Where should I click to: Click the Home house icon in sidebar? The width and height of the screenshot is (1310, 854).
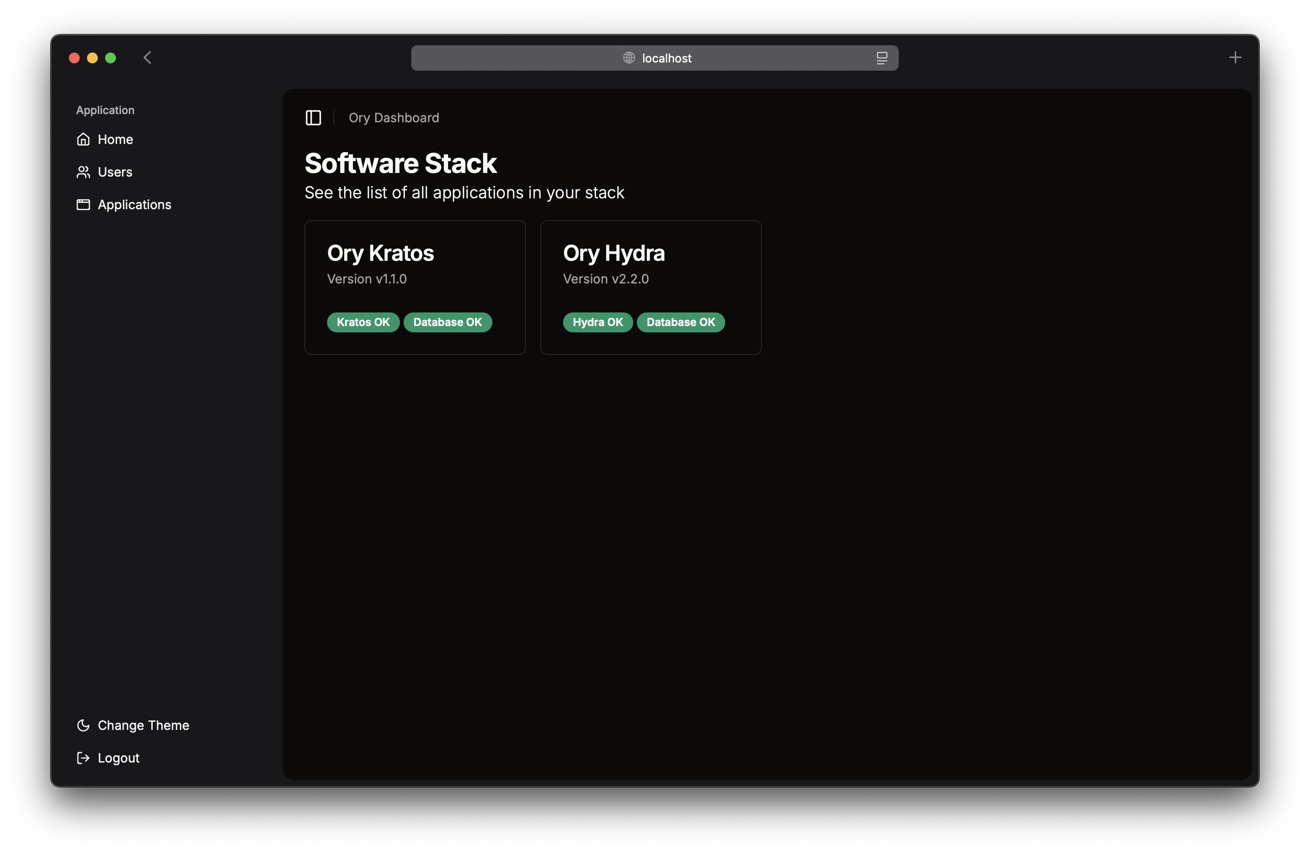coord(83,139)
